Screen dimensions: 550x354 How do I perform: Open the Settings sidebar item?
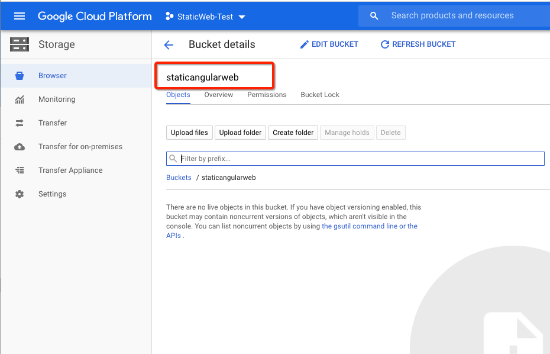76,194
